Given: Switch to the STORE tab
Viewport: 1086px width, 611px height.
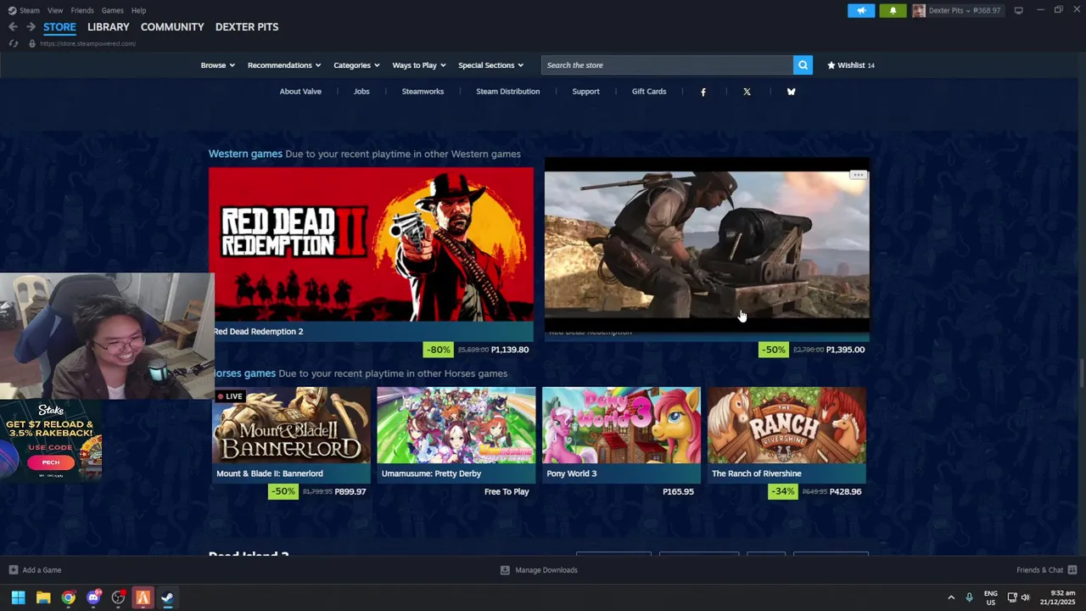Looking at the screenshot, I should point(59,27).
